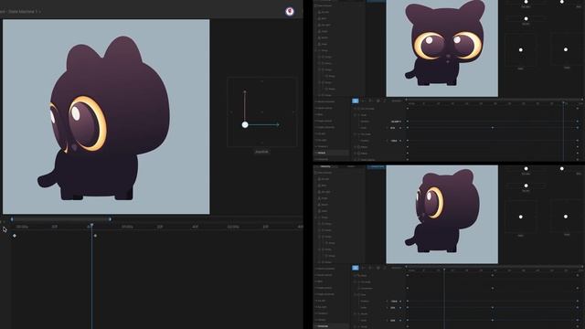Screen dimensions: 585x329
Task: Toggle the blue timeline mode button in top-right window
Action: [x=356, y=101]
